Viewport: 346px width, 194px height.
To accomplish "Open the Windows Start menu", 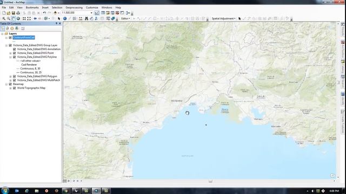I will (x=5, y=190).
